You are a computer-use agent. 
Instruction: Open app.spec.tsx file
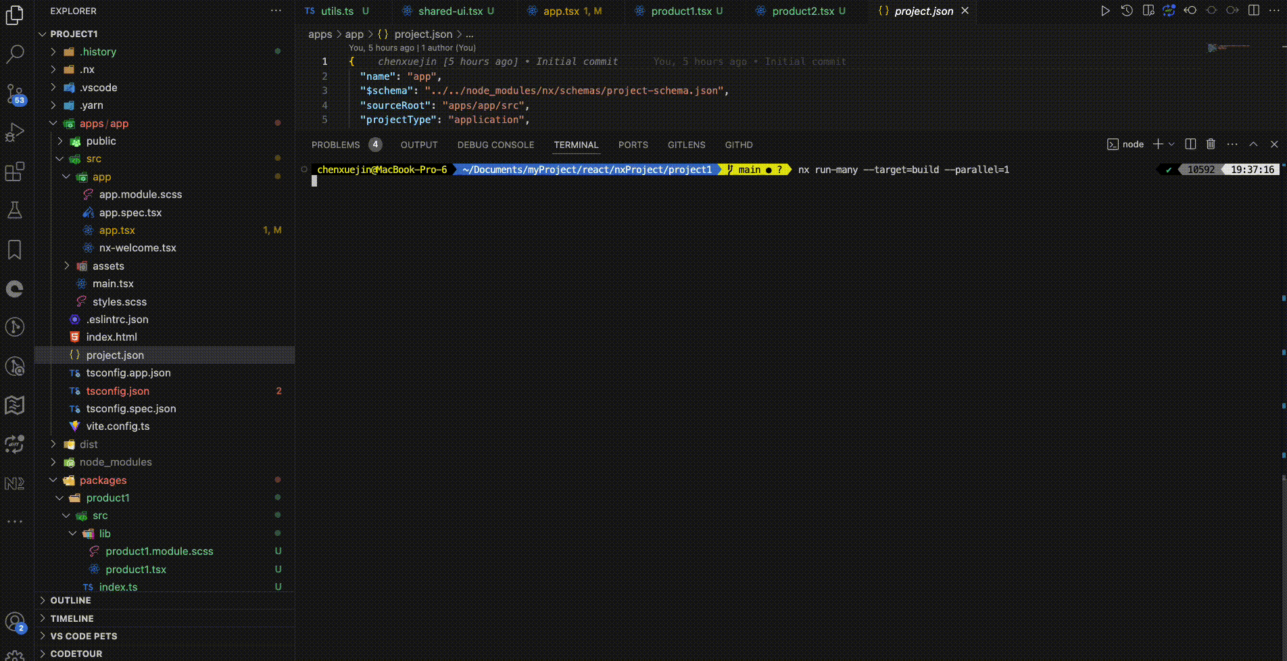[165, 212]
